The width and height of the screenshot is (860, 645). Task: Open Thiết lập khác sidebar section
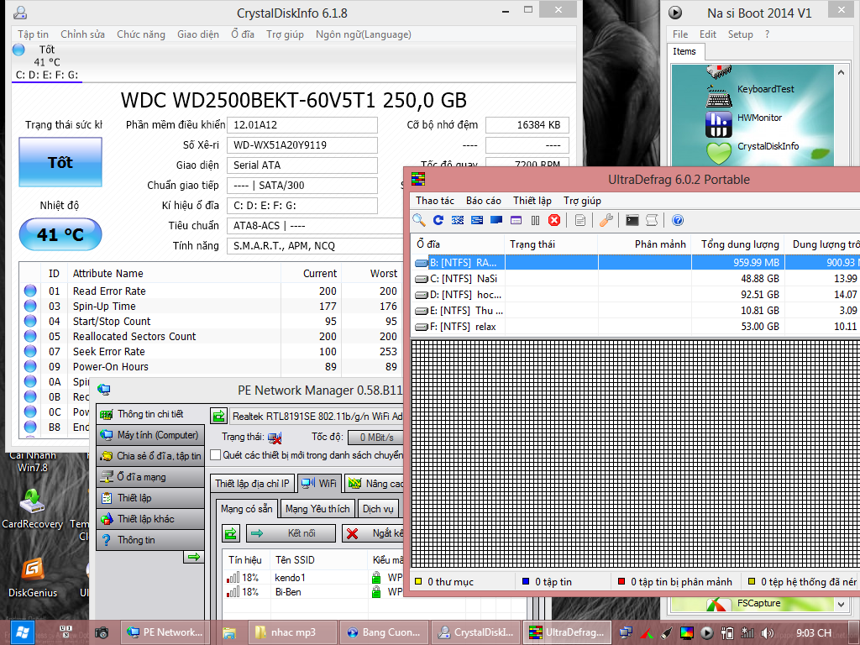pyautogui.click(x=150, y=519)
